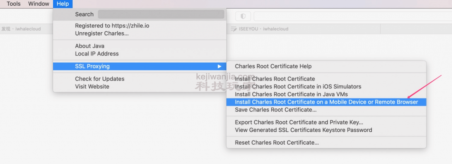Click the browser address bar field
Viewport: 452px width, 164px height.
coord(352,17)
